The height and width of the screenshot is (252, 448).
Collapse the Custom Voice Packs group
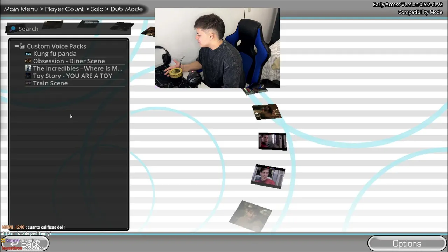(x=16, y=46)
